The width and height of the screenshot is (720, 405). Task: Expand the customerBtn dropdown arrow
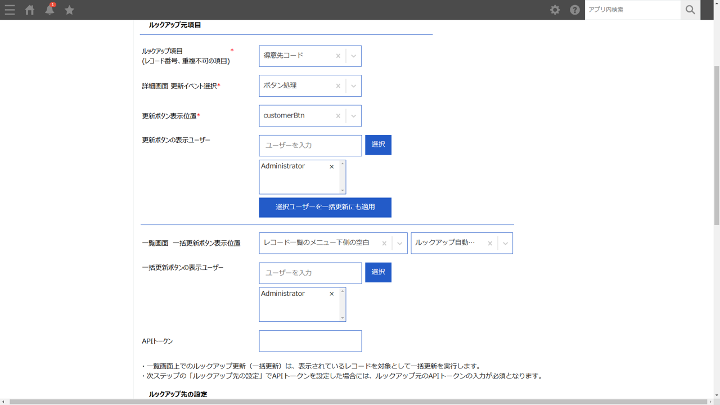[x=353, y=115]
